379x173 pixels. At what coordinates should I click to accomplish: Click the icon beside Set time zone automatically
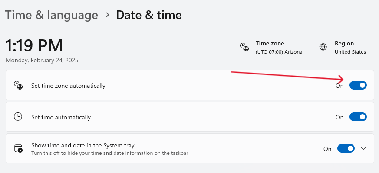pos(18,85)
